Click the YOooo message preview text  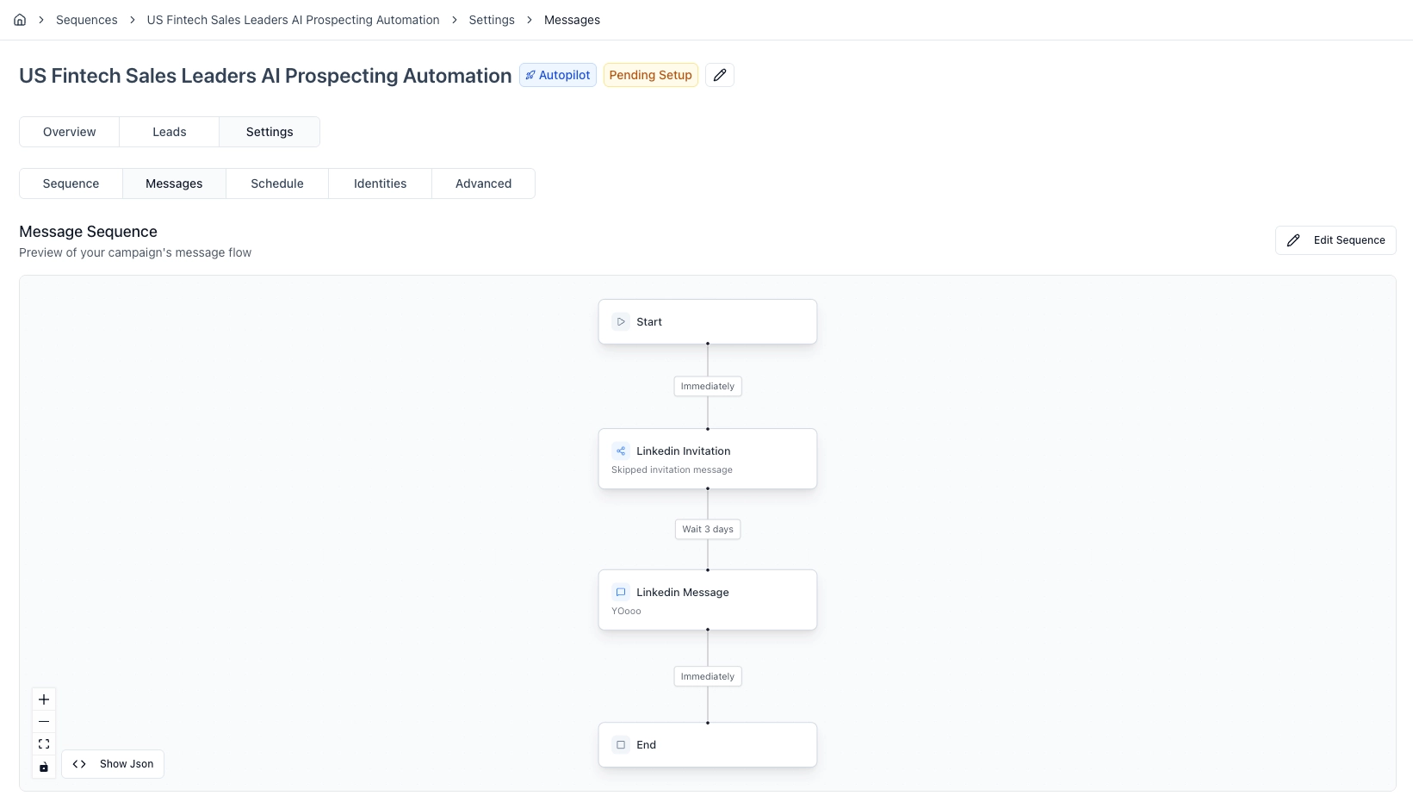[627, 612]
